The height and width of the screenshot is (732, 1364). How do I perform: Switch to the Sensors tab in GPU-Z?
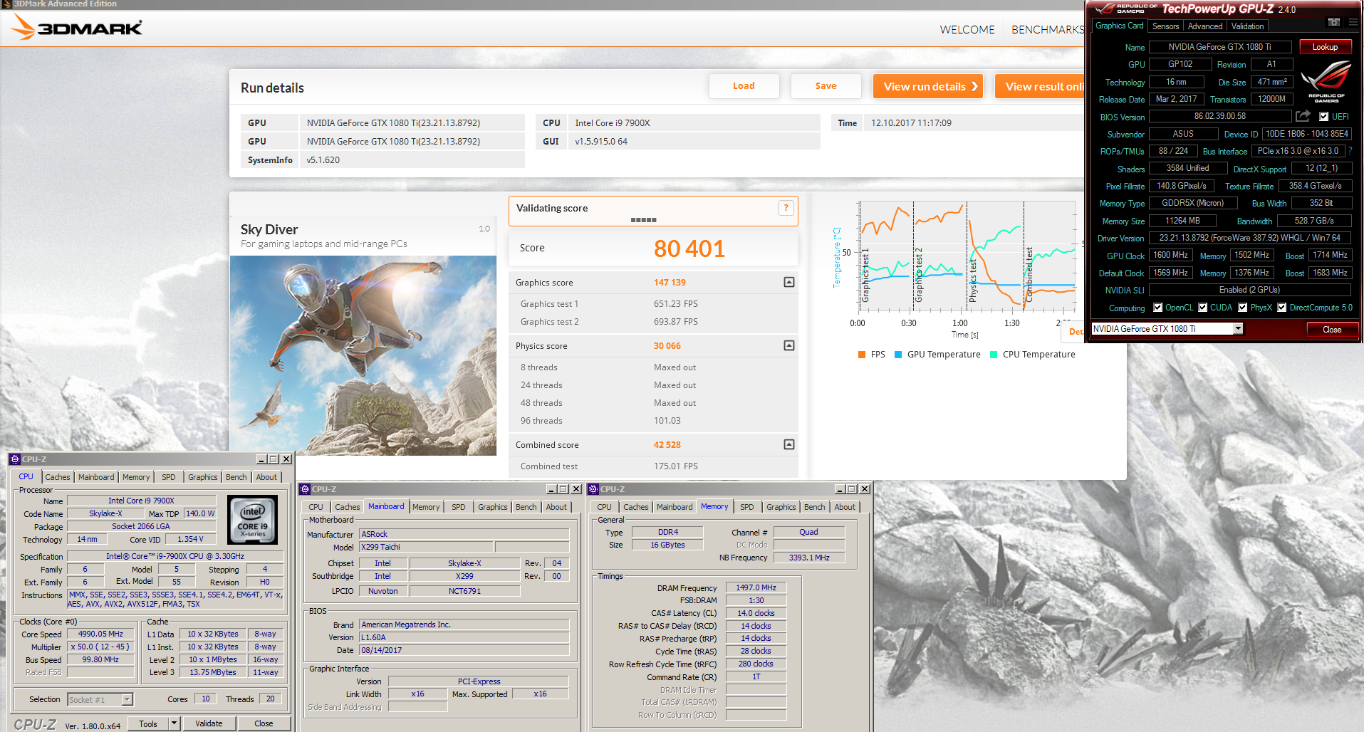pyautogui.click(x=1166, y=26)
